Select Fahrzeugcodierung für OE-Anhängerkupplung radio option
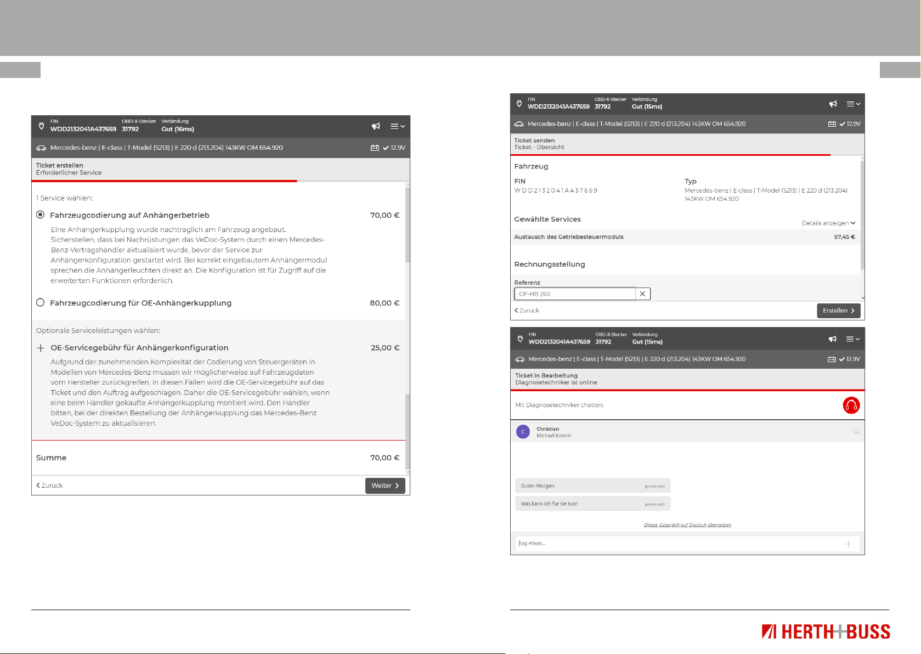 pyautogui.click(x=40, y=302)
